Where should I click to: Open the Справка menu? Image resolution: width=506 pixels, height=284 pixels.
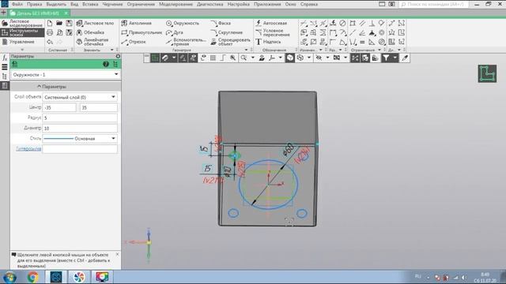point(309,4)
